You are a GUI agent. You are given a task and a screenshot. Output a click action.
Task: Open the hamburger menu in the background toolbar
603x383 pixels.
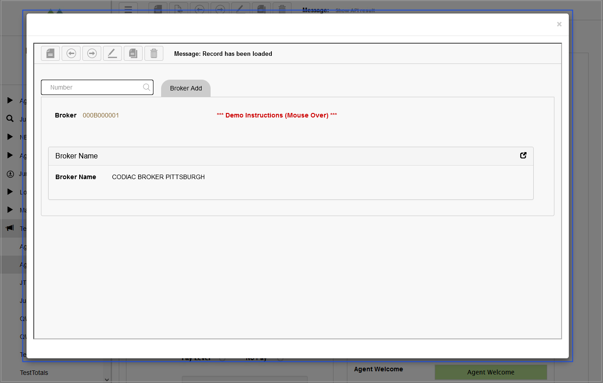click(128, 9)
